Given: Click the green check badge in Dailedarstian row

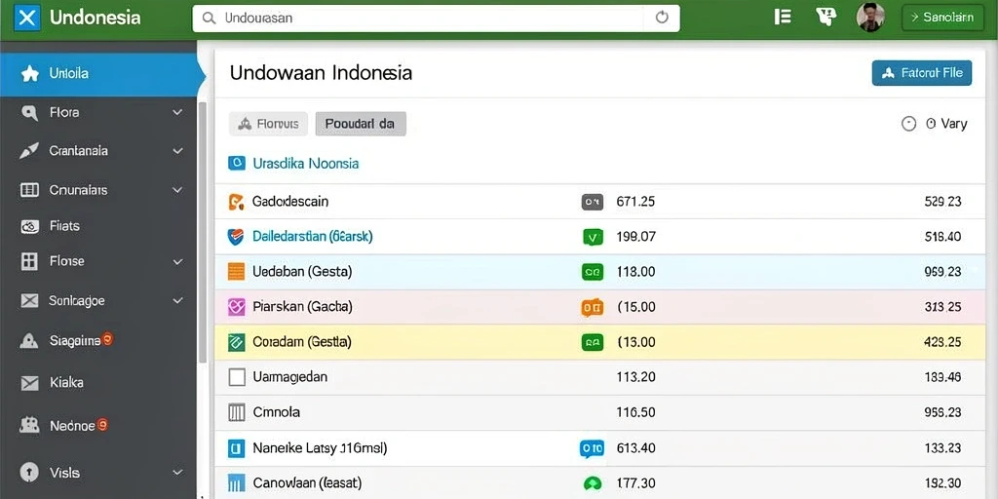Looking at the screenshot, I should coord(593,238).
